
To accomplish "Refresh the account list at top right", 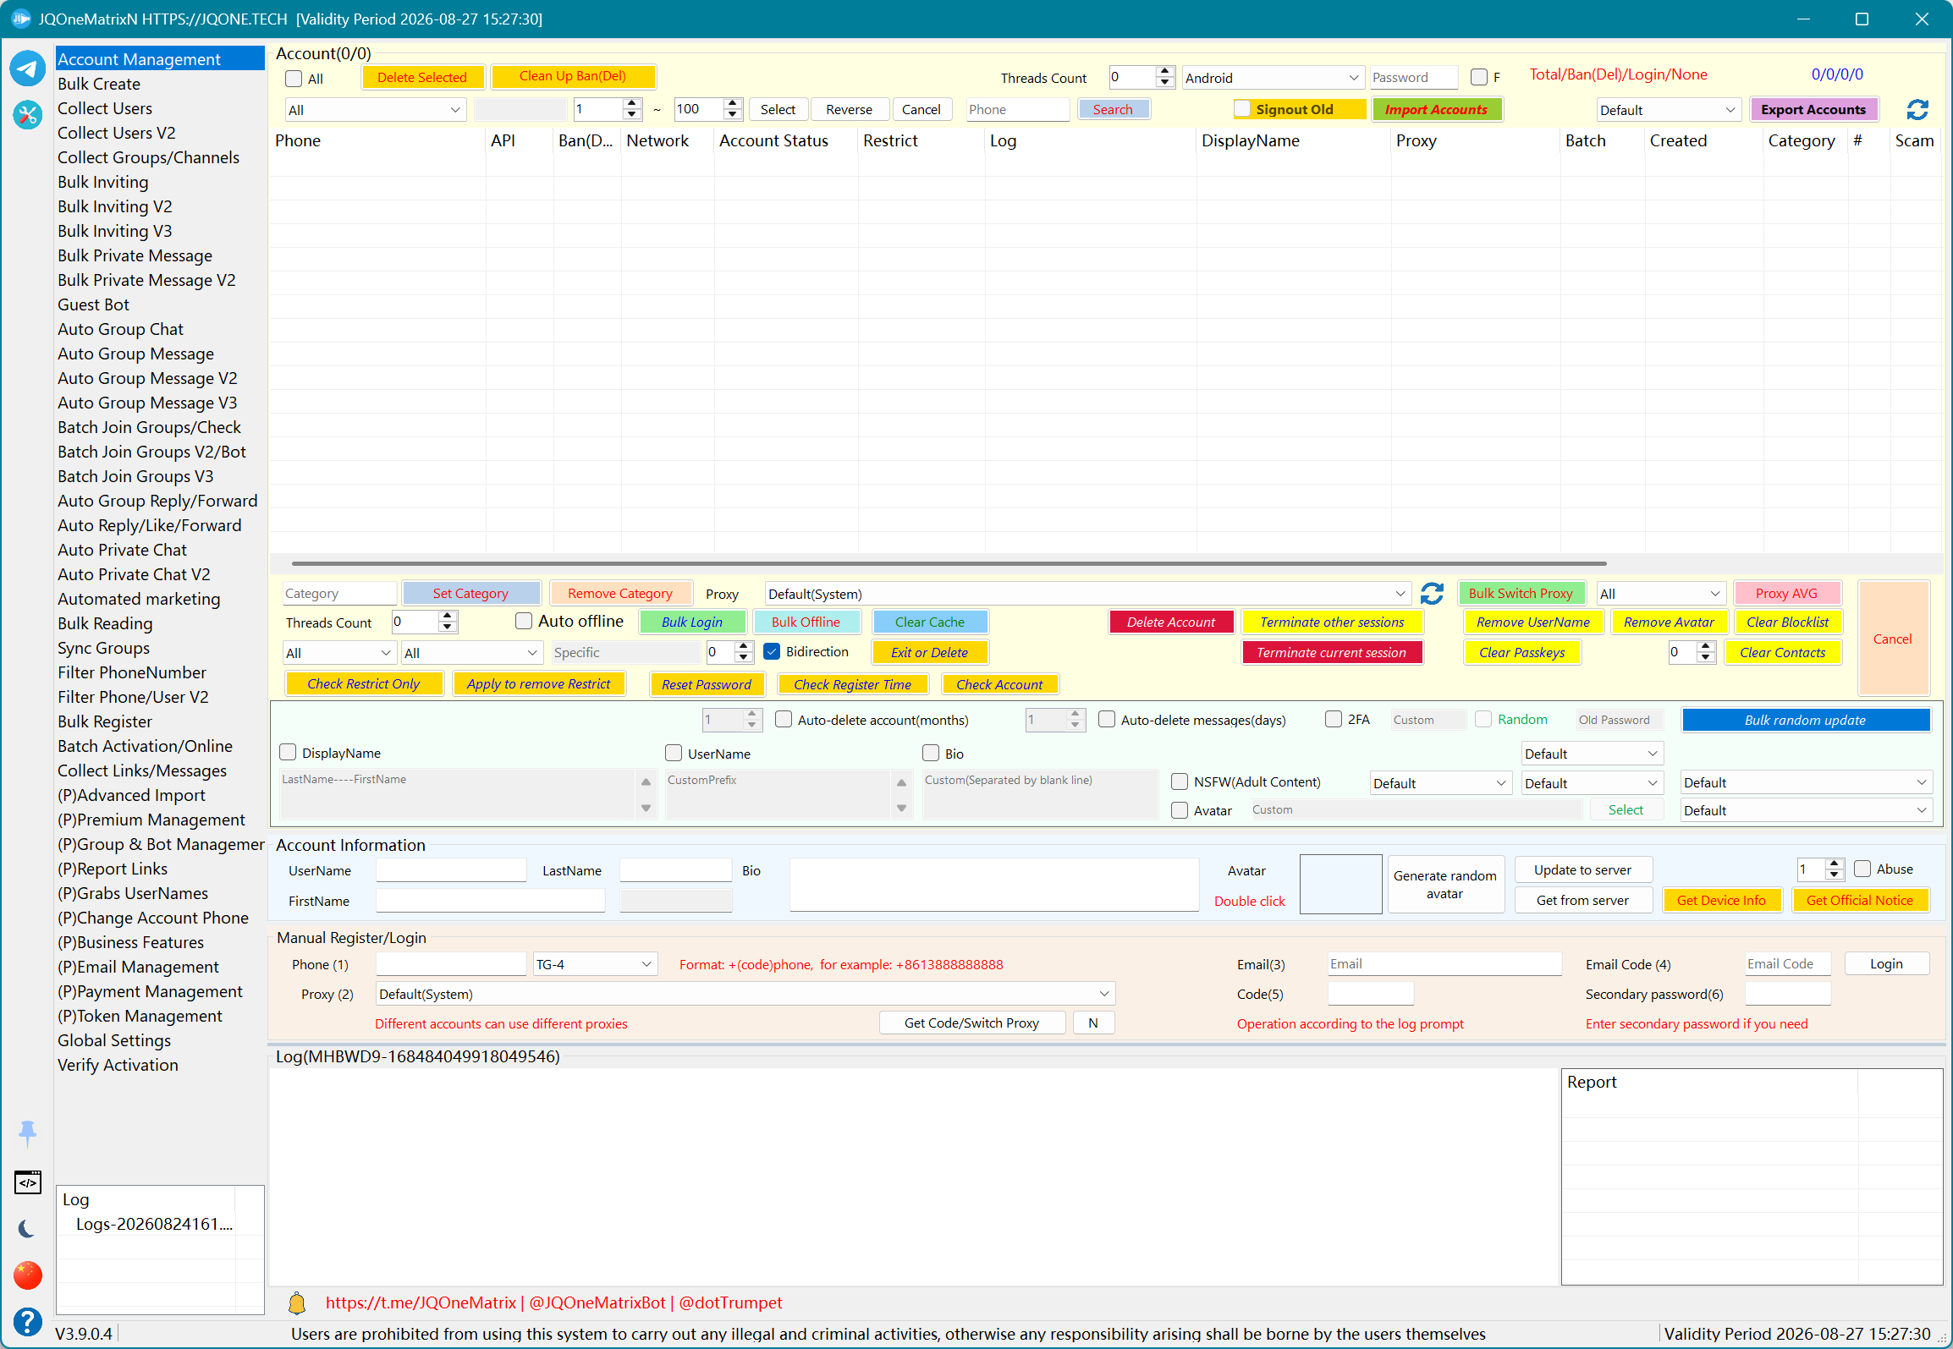I will click(x=1917, y=110).
